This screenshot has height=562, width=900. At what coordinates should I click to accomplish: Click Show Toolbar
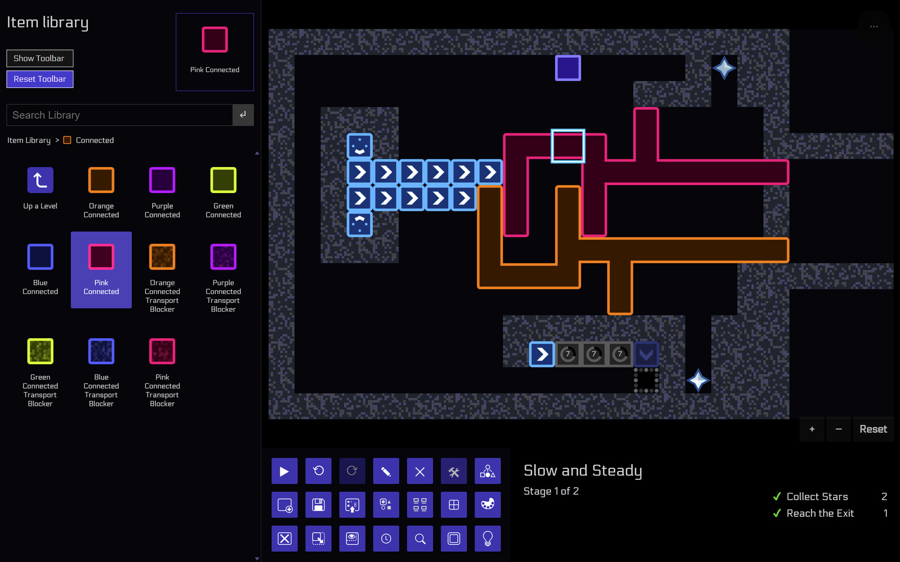(40, 58)
